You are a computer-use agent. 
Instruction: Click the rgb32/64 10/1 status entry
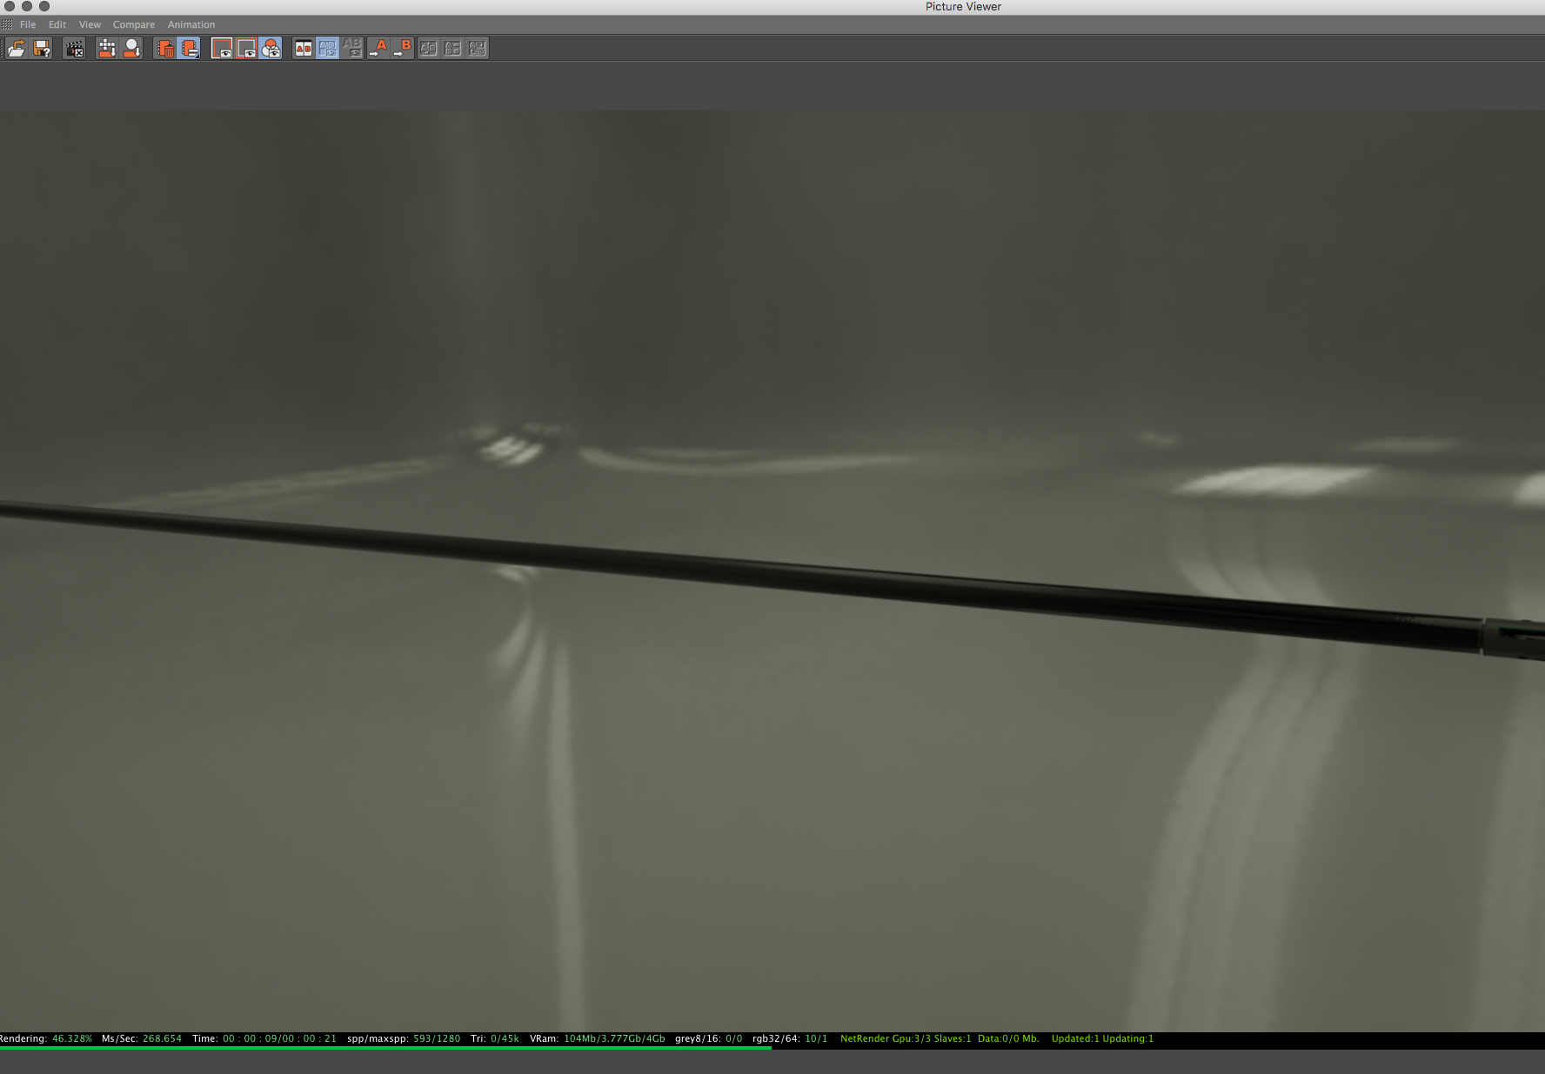pyautogui.click(x=790, y=1038)
